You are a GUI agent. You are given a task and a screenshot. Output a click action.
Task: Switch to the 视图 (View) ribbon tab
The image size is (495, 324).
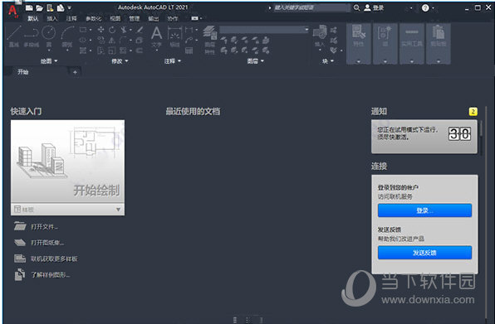tap(115, 18)
